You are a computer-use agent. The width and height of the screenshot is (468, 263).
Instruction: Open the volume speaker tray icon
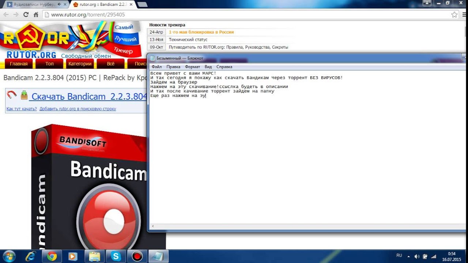417,256
